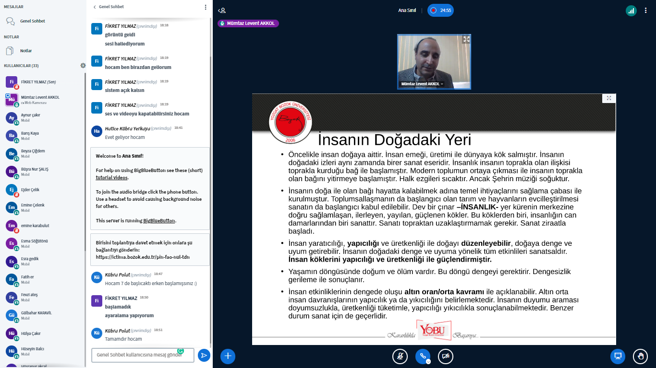Open the chat options three-dot menu
Viewport: 656px width, 368px height.
(x=206, y=7)
